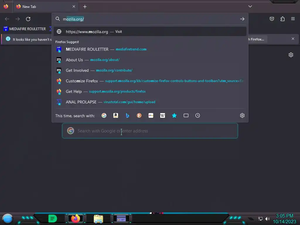This screenshot has width=300, height=225.
Task: Search this time with Google
Action: (x=104, y=115)
